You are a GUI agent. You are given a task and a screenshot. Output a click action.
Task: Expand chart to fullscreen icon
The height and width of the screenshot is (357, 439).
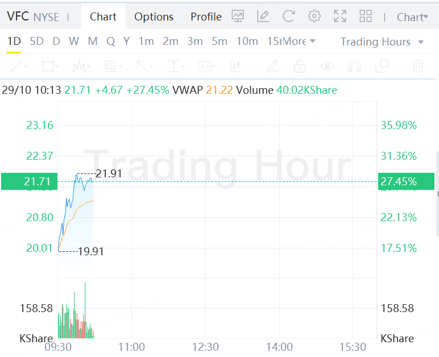(340, 16)
